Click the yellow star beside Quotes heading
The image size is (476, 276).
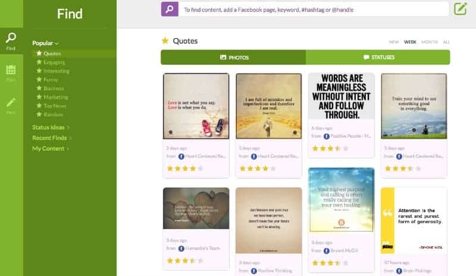pos(165,40)
